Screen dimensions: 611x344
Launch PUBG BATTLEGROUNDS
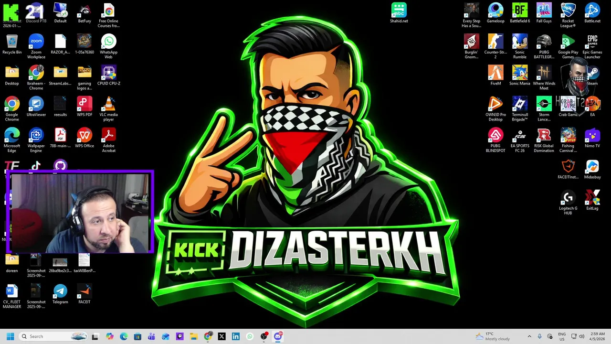coord(544,47)
